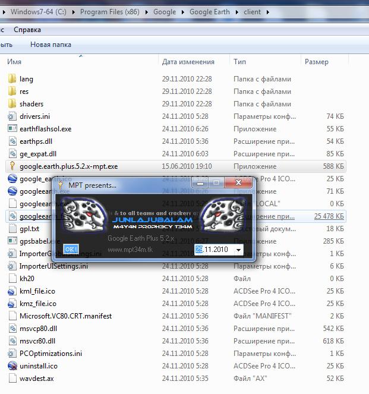
Task: Sort by Размер column header
Action: pyautogui.click(x=317, y=62)
